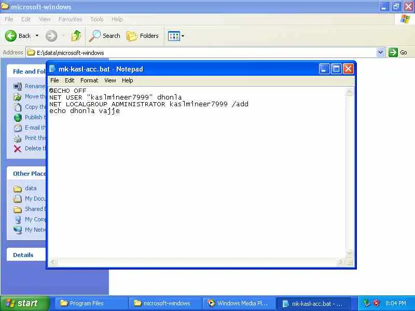Open Shared Documents link
Viewport: 415px width, 311px height.
pyautogui.click(x=35, y=209)
